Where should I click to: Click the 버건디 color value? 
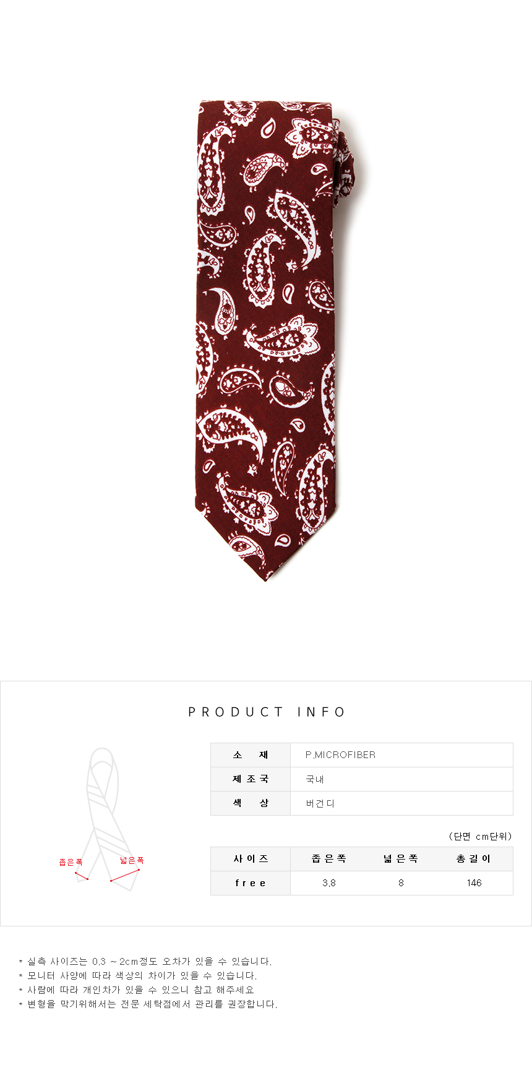pyautogui.click(x=320, y=803)
